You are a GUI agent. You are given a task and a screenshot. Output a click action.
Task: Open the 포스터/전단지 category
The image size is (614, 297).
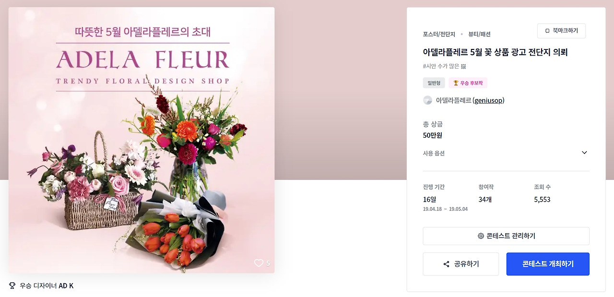pyautogui.click(x=439, y=34)
